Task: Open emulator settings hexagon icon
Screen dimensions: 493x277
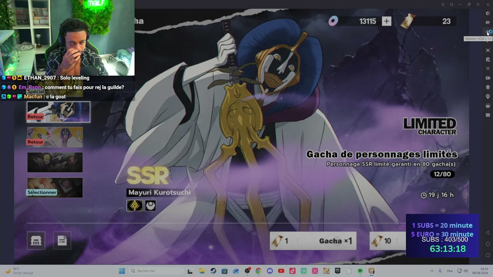Action: pos(488,13)
